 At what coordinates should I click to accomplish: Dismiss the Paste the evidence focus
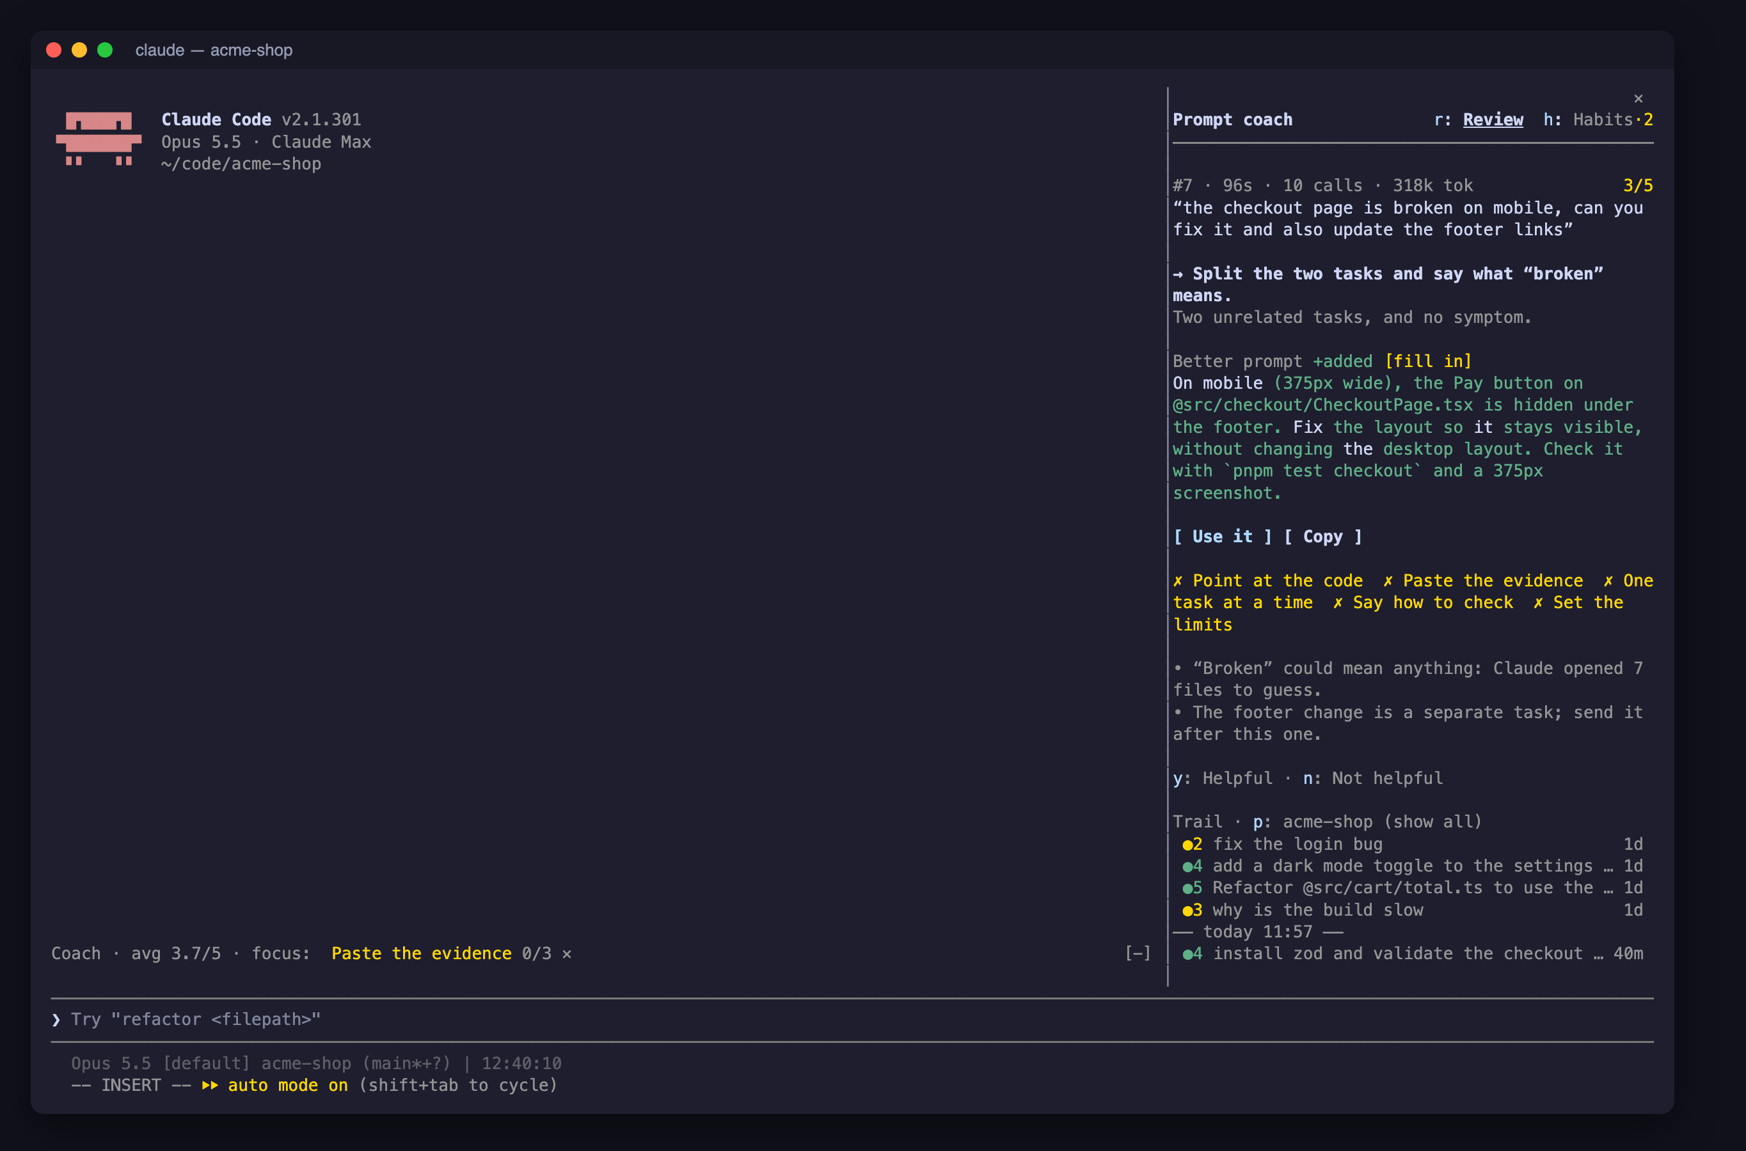click(567, 953)
